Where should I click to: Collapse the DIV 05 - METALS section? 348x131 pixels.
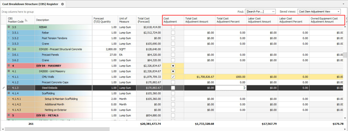coord(9,115)
